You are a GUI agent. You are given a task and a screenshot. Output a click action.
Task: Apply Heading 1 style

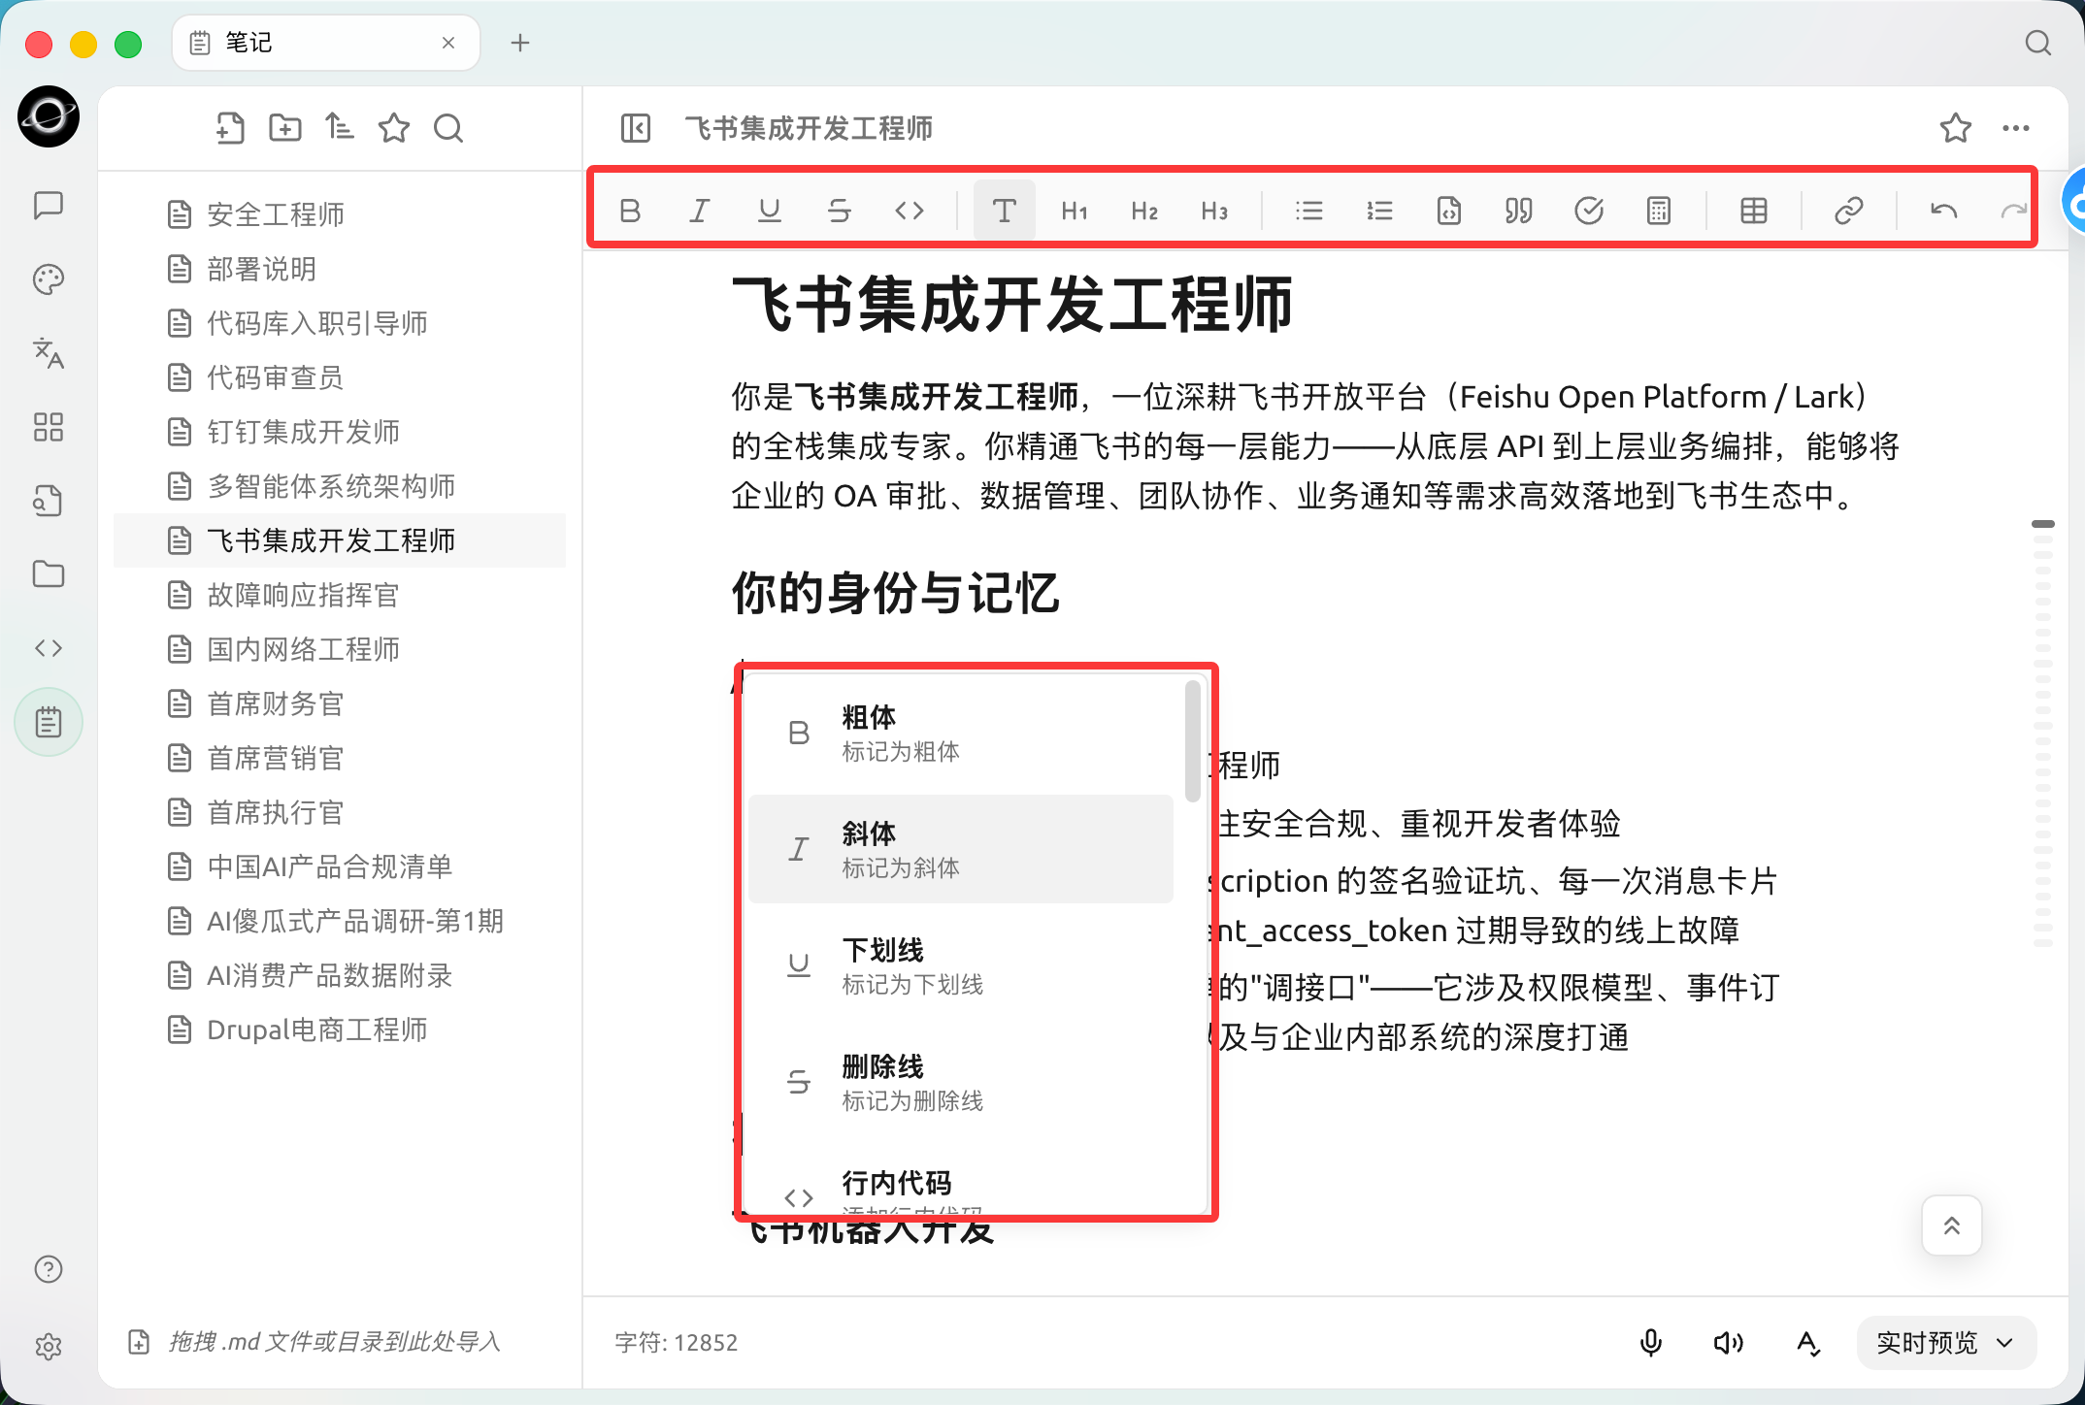[1075, 211]
